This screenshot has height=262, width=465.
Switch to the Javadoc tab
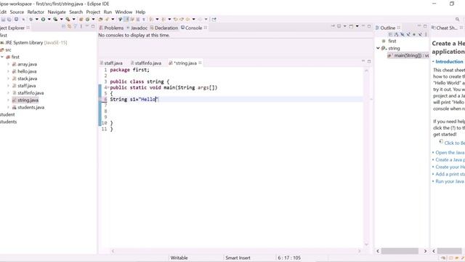click(x=137, y=28)
